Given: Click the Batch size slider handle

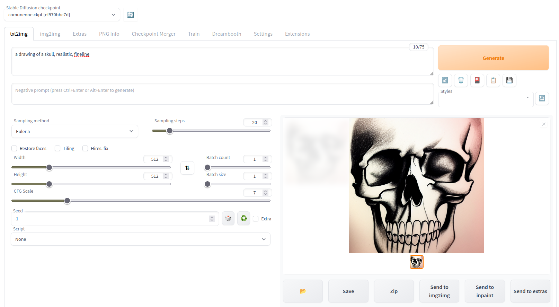Looking at the screenshot, I should [x=207, y=184].
